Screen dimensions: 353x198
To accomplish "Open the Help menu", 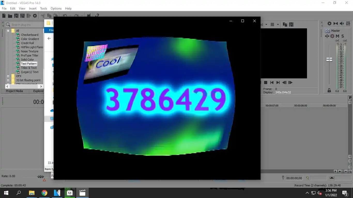I will pos(68,9).
